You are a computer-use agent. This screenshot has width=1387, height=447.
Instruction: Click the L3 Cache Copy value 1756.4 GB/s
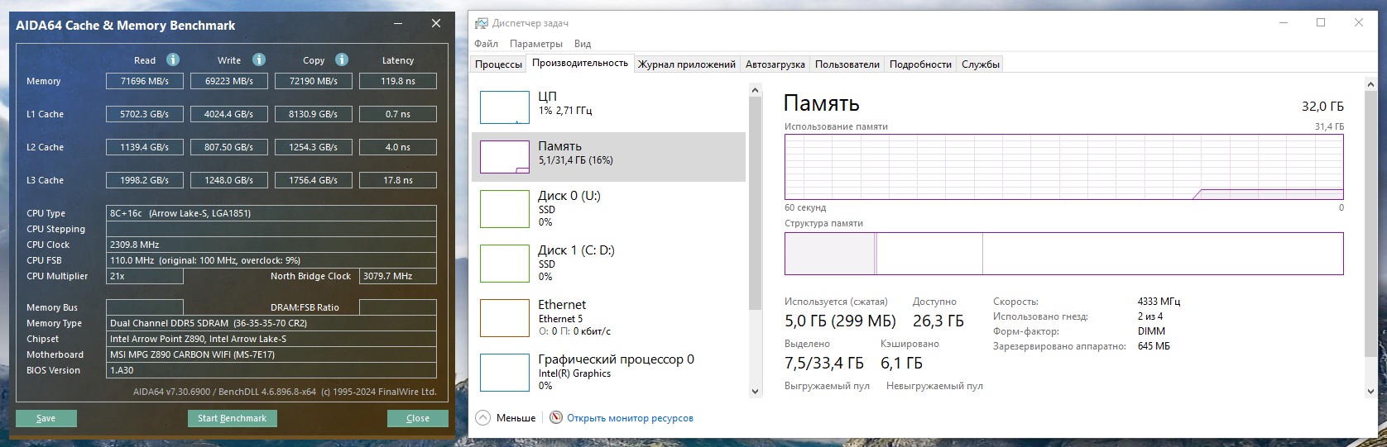(x=314, y=180)
